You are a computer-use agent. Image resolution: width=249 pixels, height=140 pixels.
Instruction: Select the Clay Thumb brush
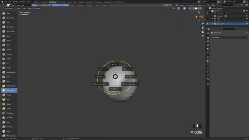pos(9,31)
